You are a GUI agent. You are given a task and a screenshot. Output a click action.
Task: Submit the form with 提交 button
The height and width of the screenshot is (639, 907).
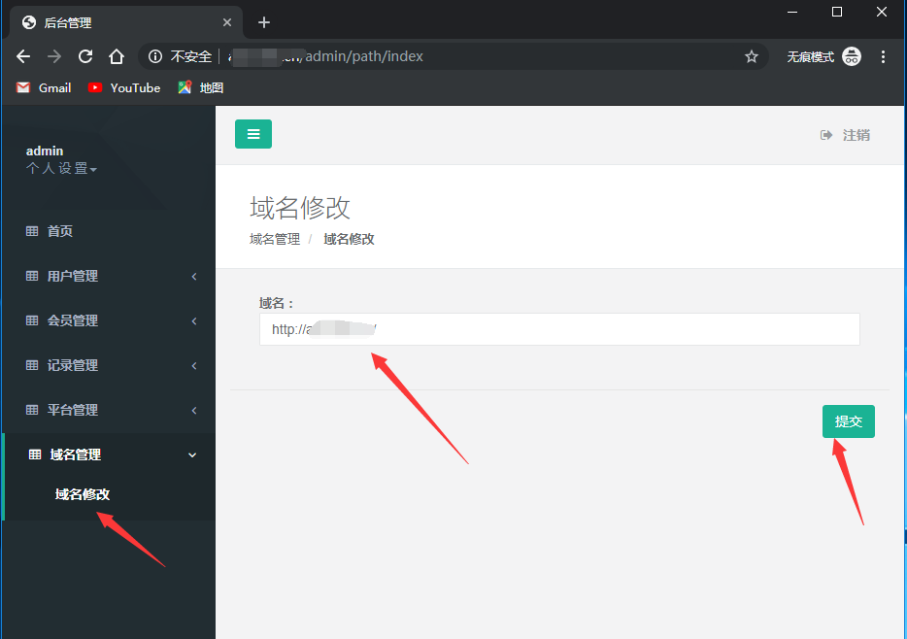(849, 421)
